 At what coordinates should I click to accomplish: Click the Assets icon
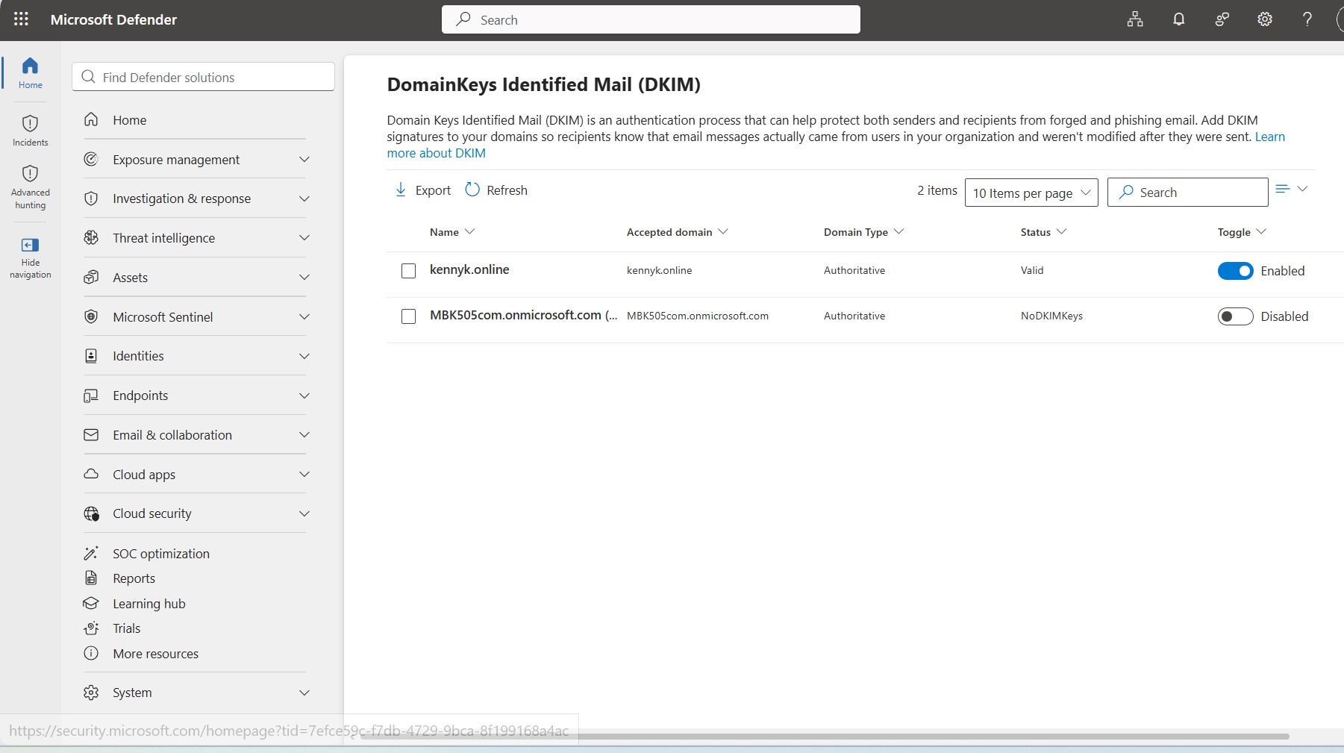(91, 277)
